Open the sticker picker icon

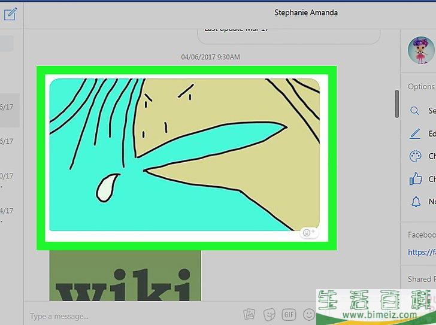269,314
